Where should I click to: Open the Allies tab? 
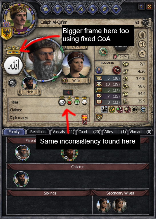click(x=115, y=132)
